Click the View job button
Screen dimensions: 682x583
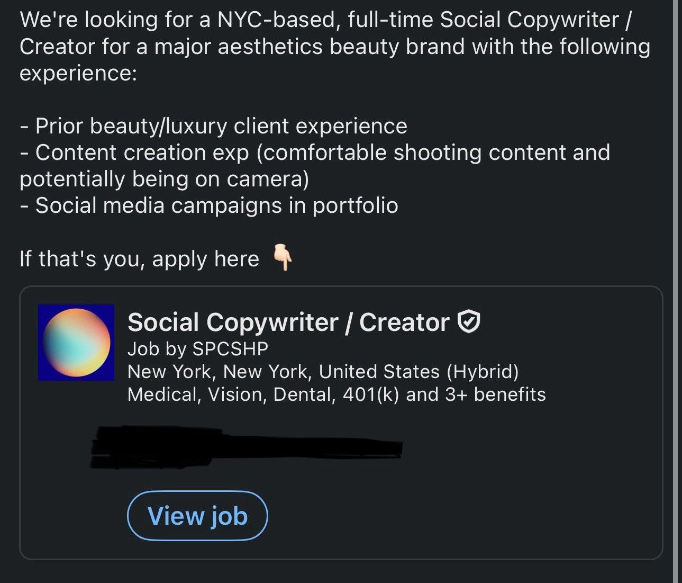[x=197, y=516]
